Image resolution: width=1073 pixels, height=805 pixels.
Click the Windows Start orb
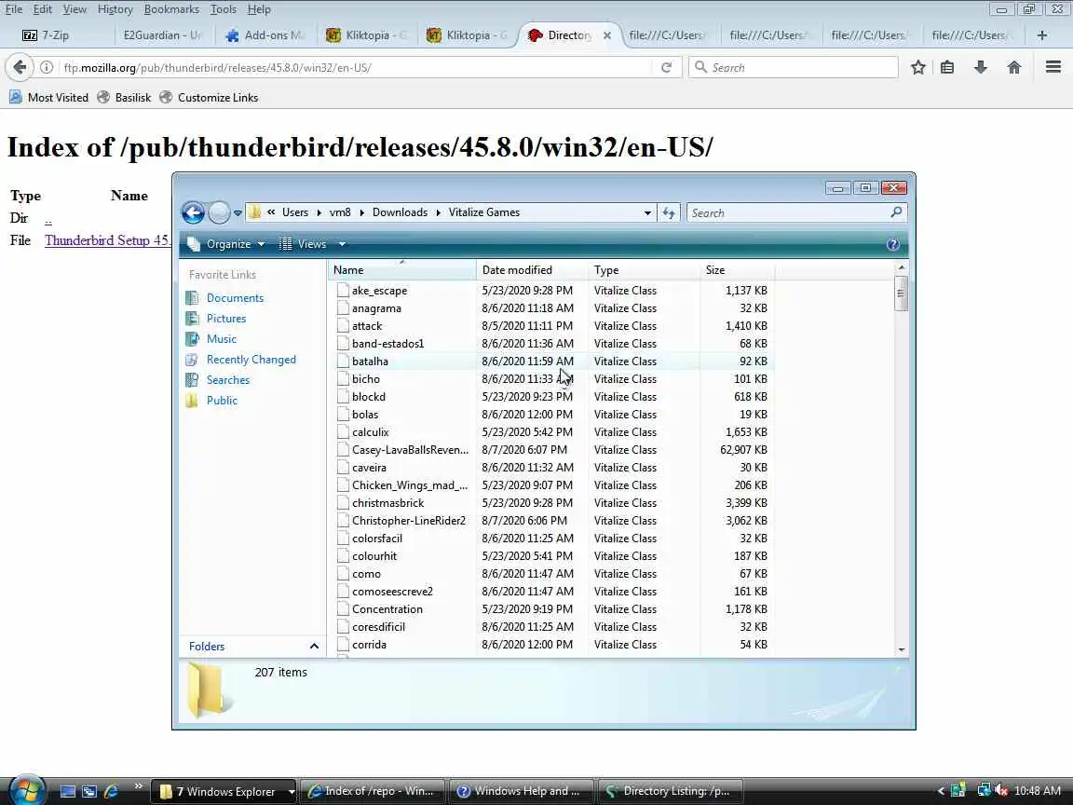tap(27, 791)
